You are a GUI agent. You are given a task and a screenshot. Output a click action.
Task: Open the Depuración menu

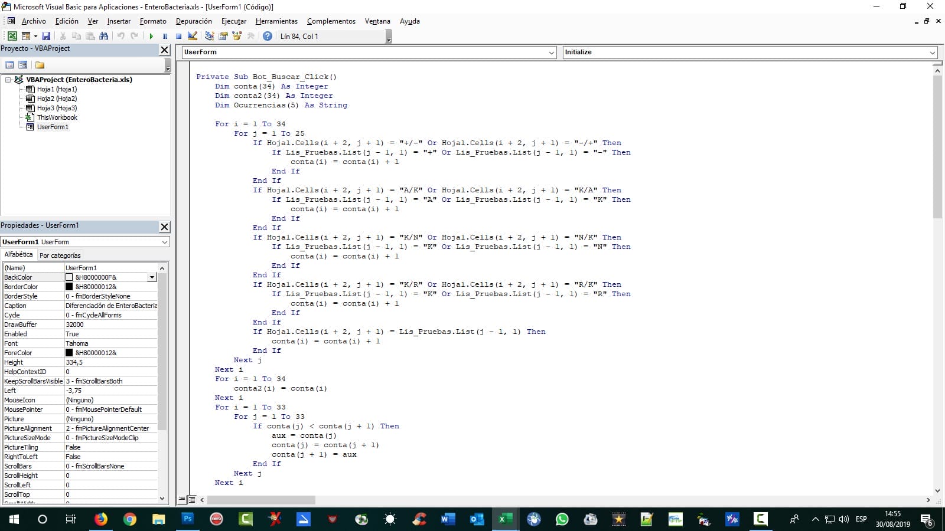pos(194,21)
